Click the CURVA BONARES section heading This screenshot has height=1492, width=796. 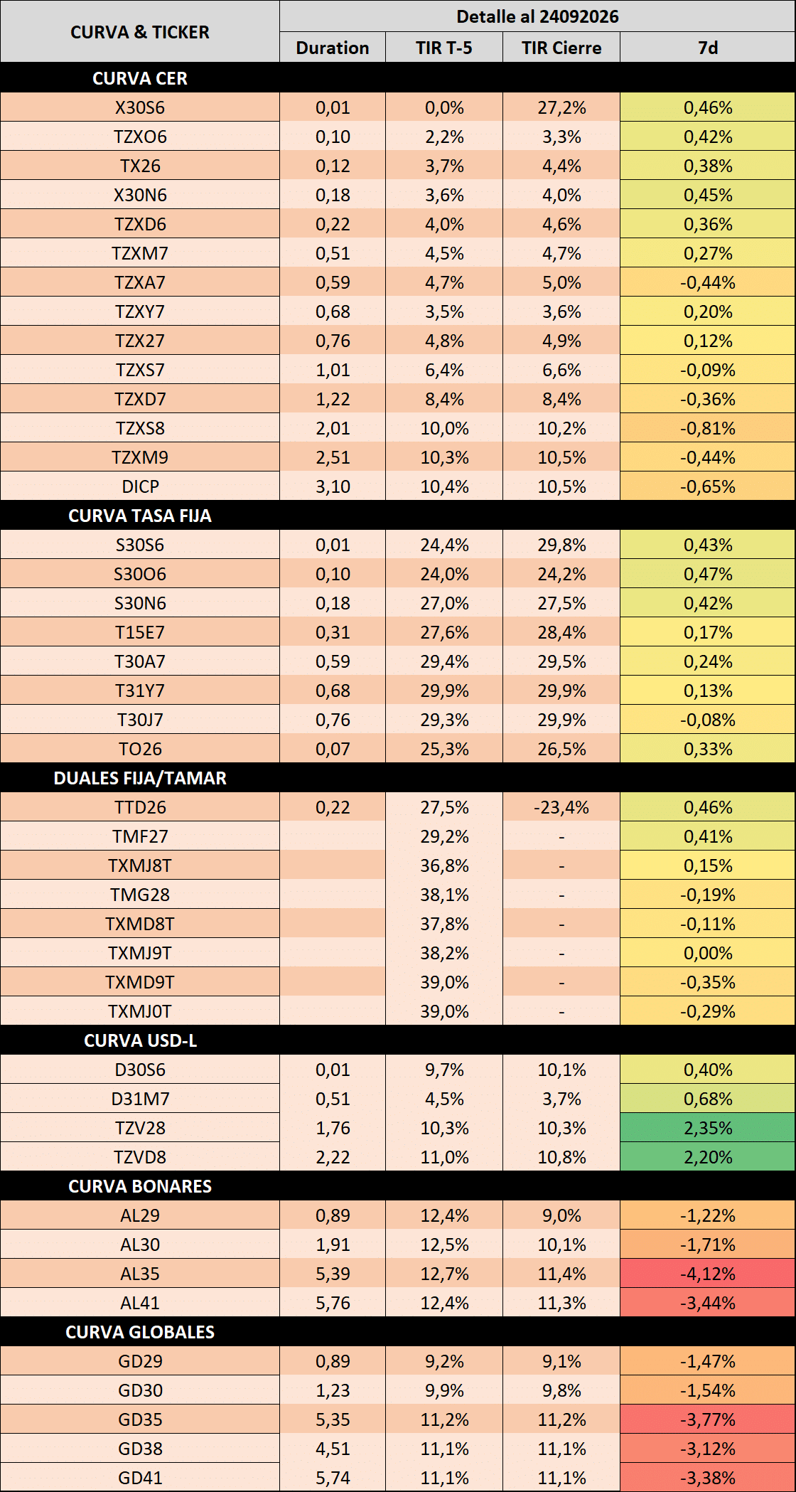(140, 1186)
